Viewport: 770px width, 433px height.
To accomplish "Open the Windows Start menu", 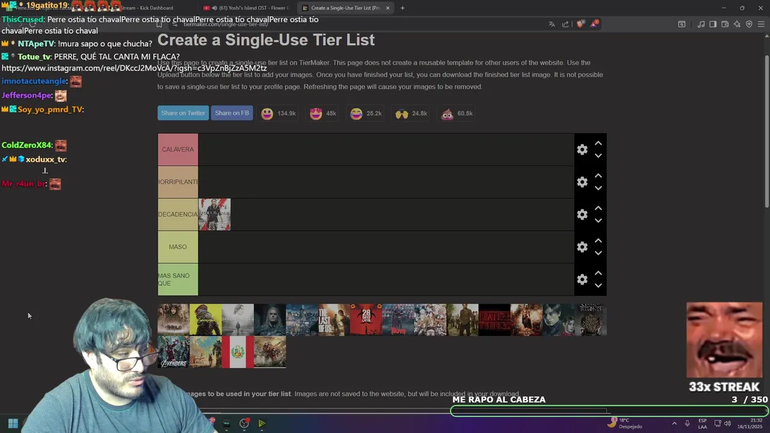I will (x=13, y=423).
